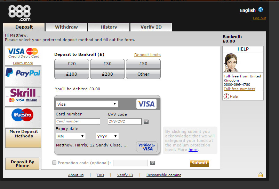
Task: Open the card type Visa dropdown
Action: [87, 104]
